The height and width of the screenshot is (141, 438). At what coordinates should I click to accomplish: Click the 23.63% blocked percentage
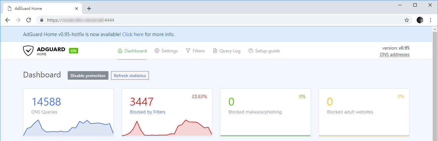[199, 96]
